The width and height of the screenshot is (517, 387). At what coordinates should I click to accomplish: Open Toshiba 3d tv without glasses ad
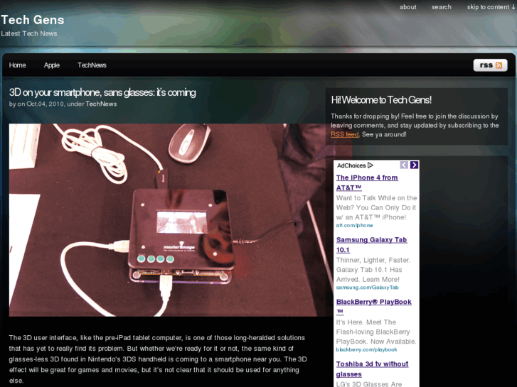[x=372, y=369]
